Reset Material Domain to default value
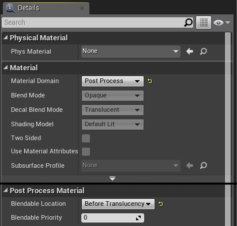Screen dimensions: 237x226 (150, 81)
